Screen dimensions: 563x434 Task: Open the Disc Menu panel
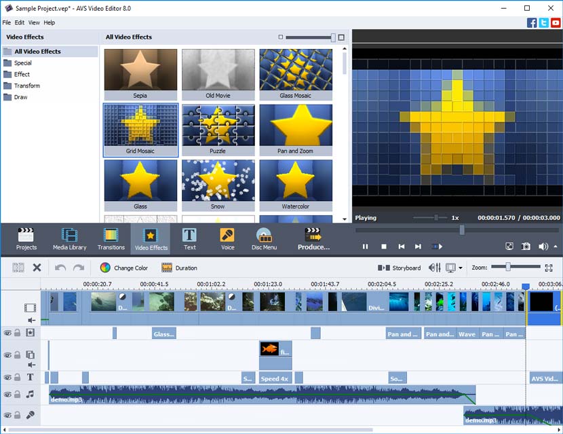[264, 238]
